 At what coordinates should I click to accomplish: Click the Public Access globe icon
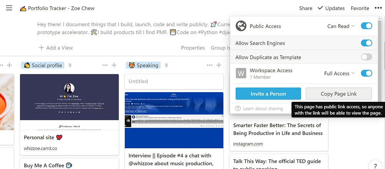[241, 26]
